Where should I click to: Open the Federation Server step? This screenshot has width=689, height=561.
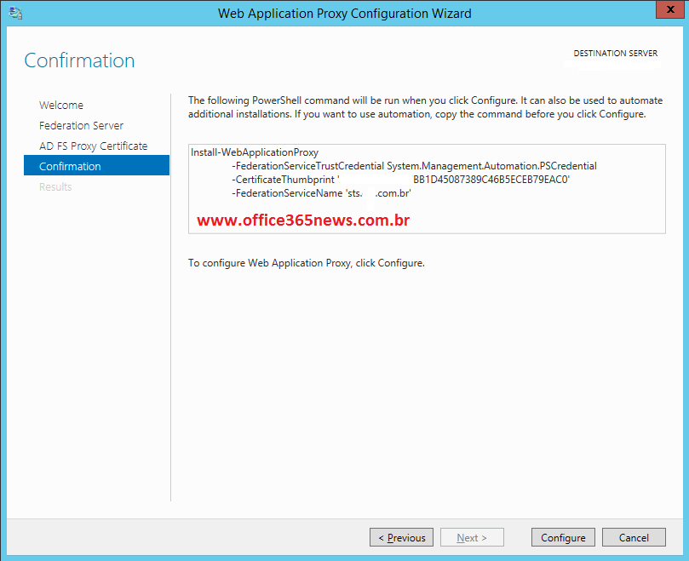coord(81,126)
